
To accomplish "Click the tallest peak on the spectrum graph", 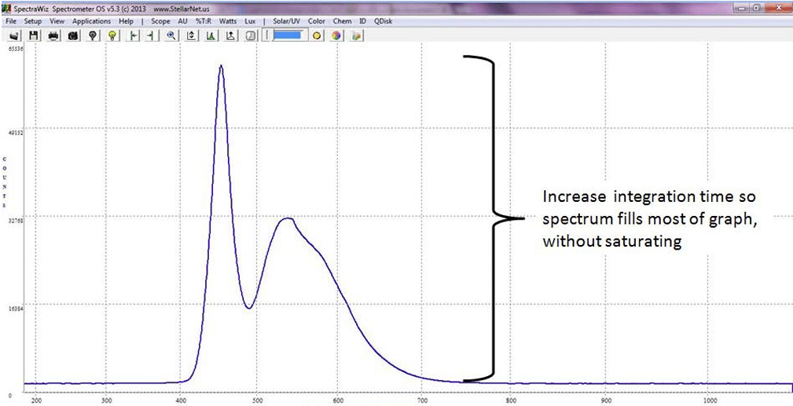I will click(221, 66).
